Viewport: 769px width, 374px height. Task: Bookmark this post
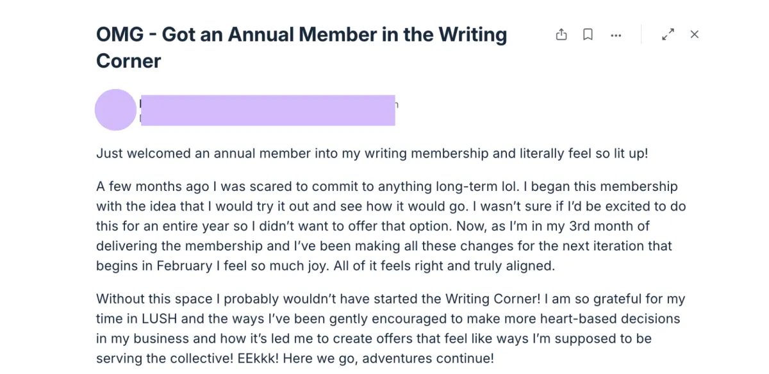pos(588,35)
